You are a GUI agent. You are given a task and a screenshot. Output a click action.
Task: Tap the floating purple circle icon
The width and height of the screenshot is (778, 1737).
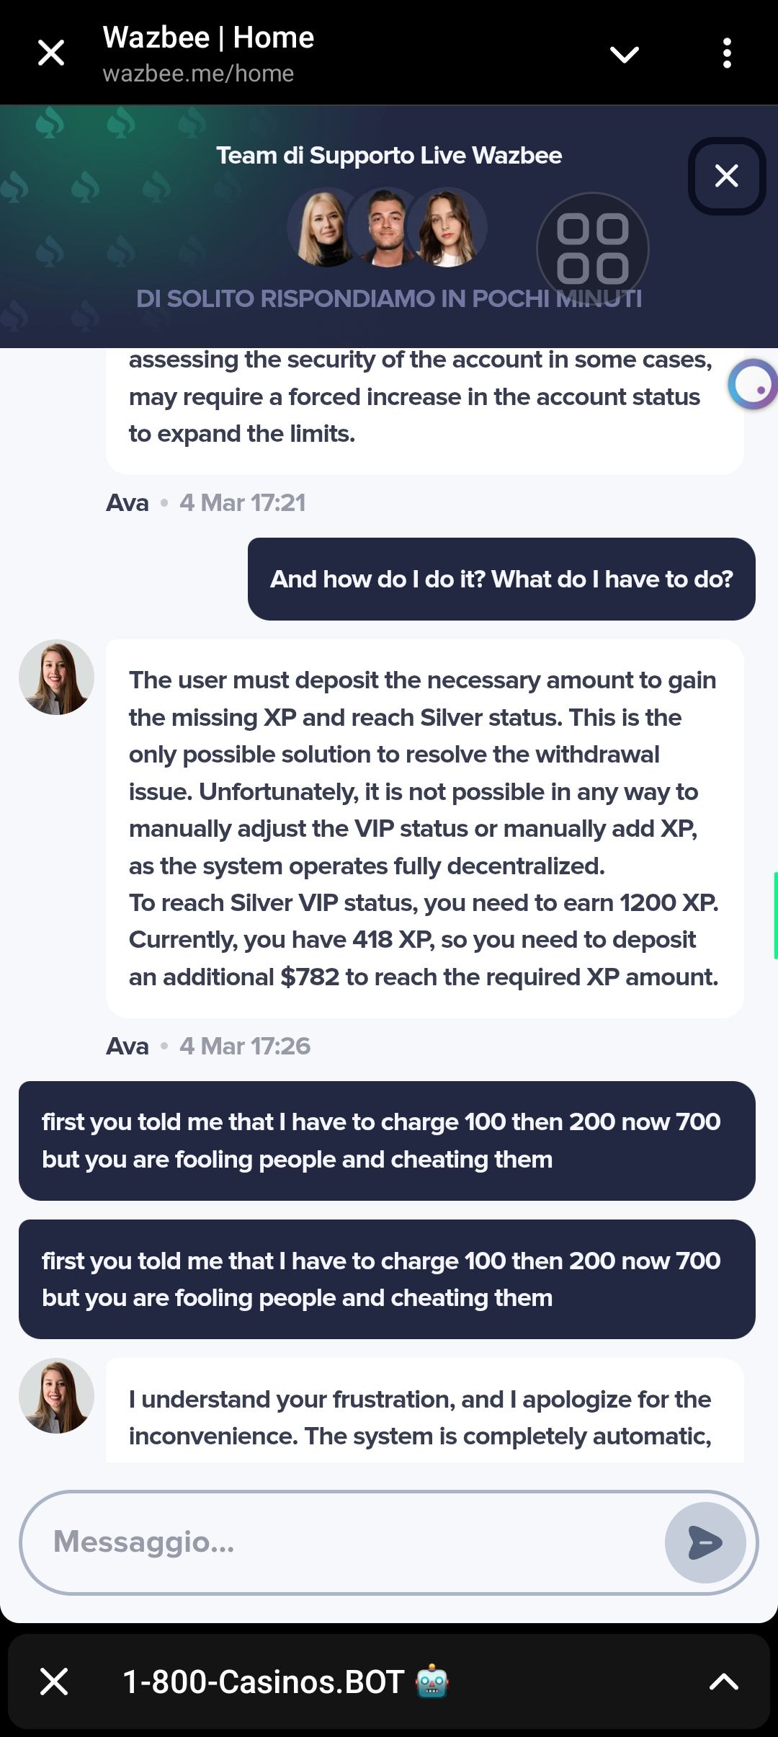754,385
